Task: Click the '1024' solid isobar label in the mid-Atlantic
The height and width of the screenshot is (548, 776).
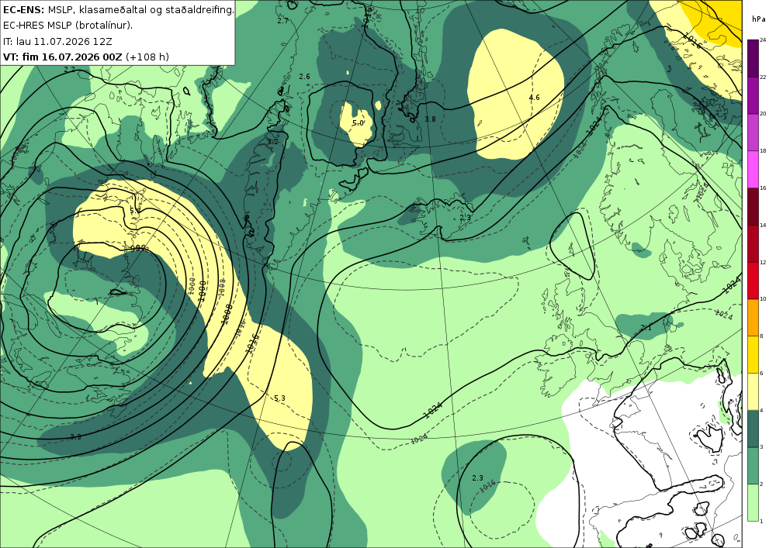Action: (432, 411)
